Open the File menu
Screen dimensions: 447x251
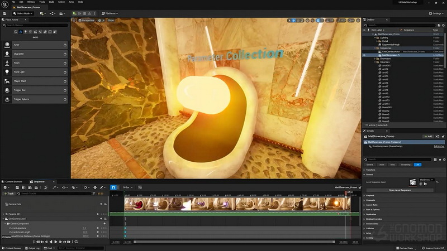[x=13, y=2]
